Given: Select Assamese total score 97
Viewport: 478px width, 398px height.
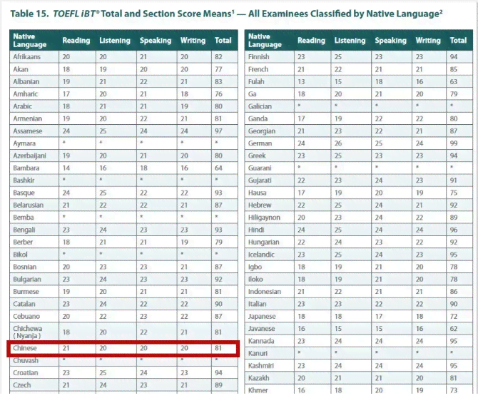Looking at the screenshot, I should pos(218,131).
